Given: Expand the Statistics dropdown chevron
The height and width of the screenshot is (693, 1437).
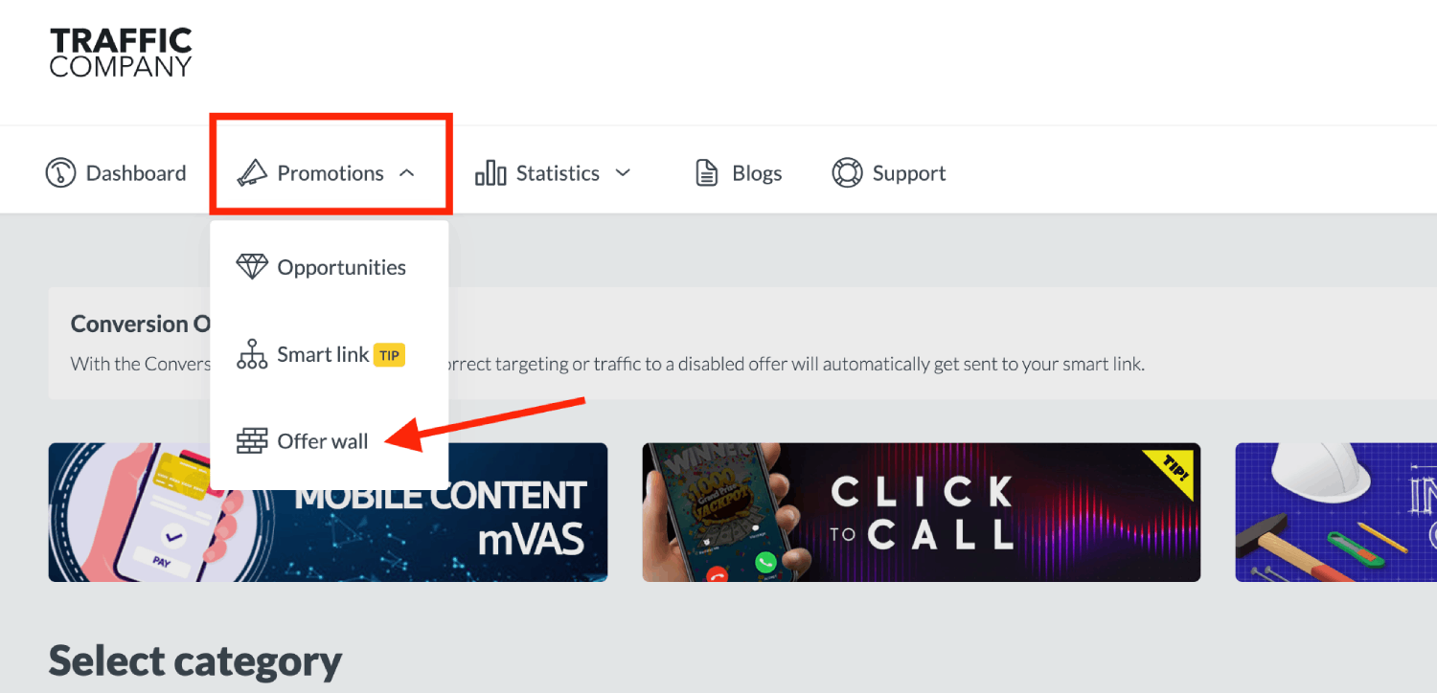Looking at the screenshot, I should click(623, 173).
